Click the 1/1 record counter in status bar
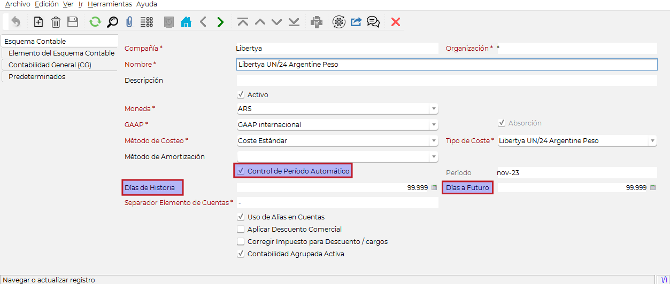670x284 pixels. coord(663,280)
